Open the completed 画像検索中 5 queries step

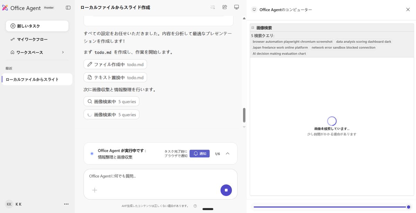tap(111, 101)
